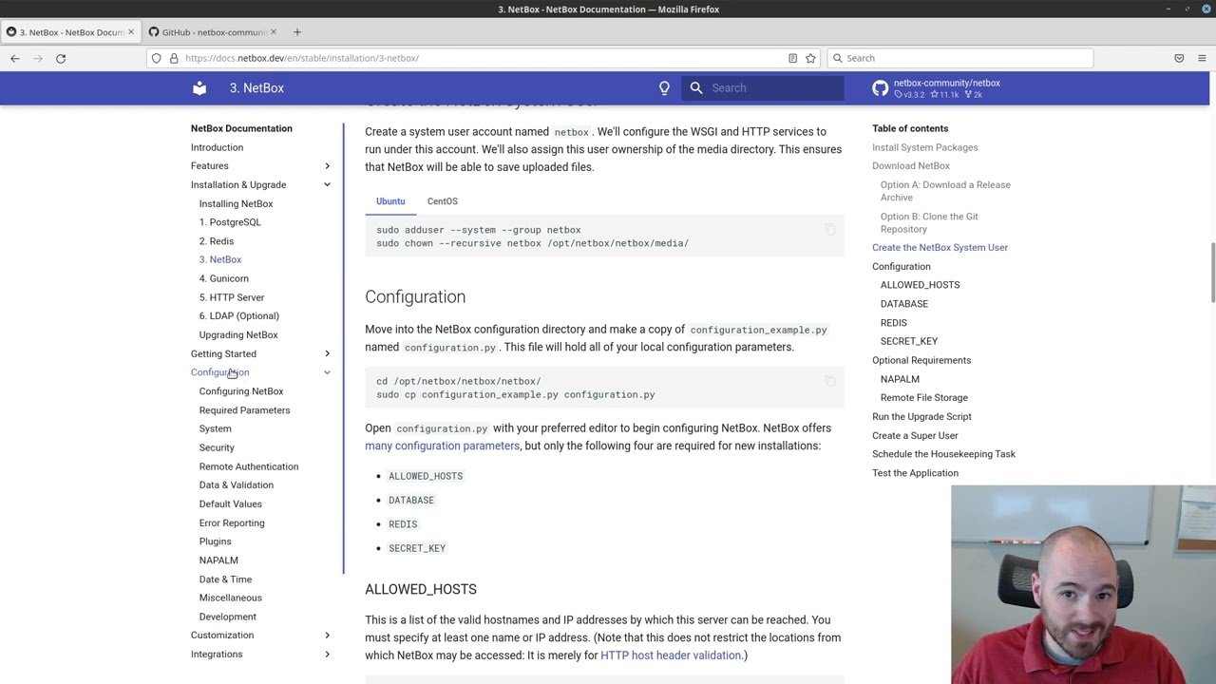
Task: Close the 3. NetBox documentation tab
Action: pos(130,32)
